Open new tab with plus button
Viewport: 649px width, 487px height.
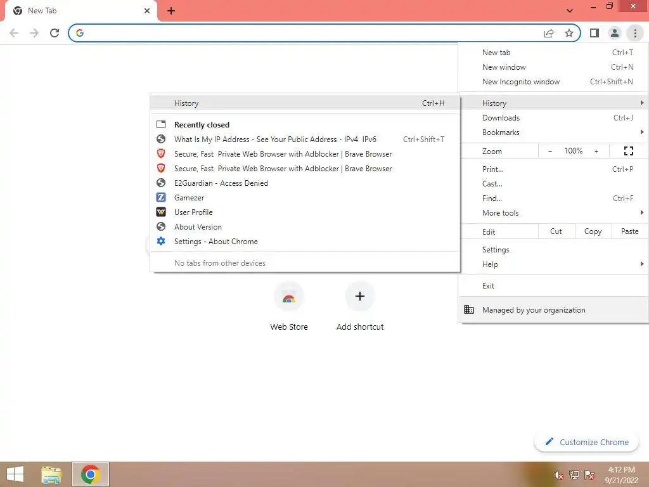pyautogui.click(x=171, y=11)
